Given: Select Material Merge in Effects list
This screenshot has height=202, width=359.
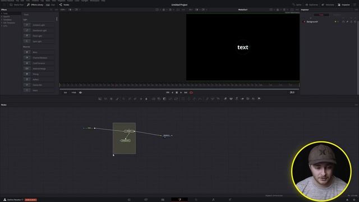Looking at the screenshot, I should 39,68.
